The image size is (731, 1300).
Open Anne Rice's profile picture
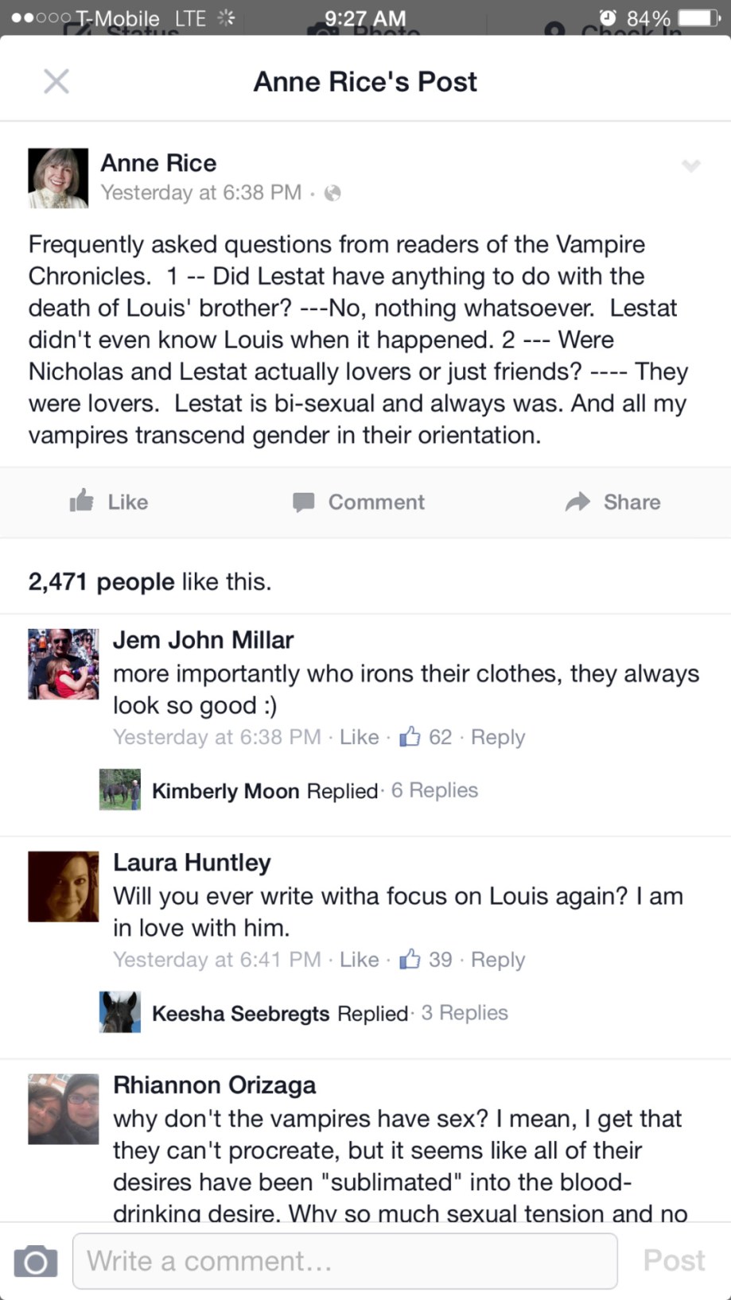click(x=58, y=178)
